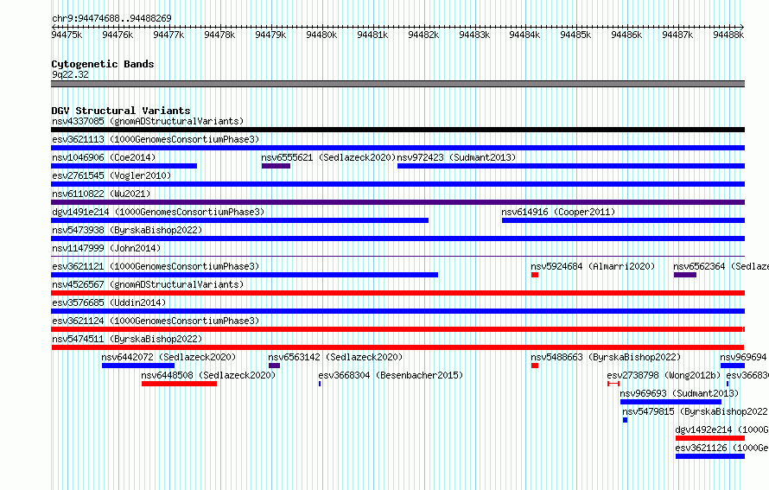Click esv2738798 (Wong2012b) label
769x490 pixels.
(x=664, y=375)
